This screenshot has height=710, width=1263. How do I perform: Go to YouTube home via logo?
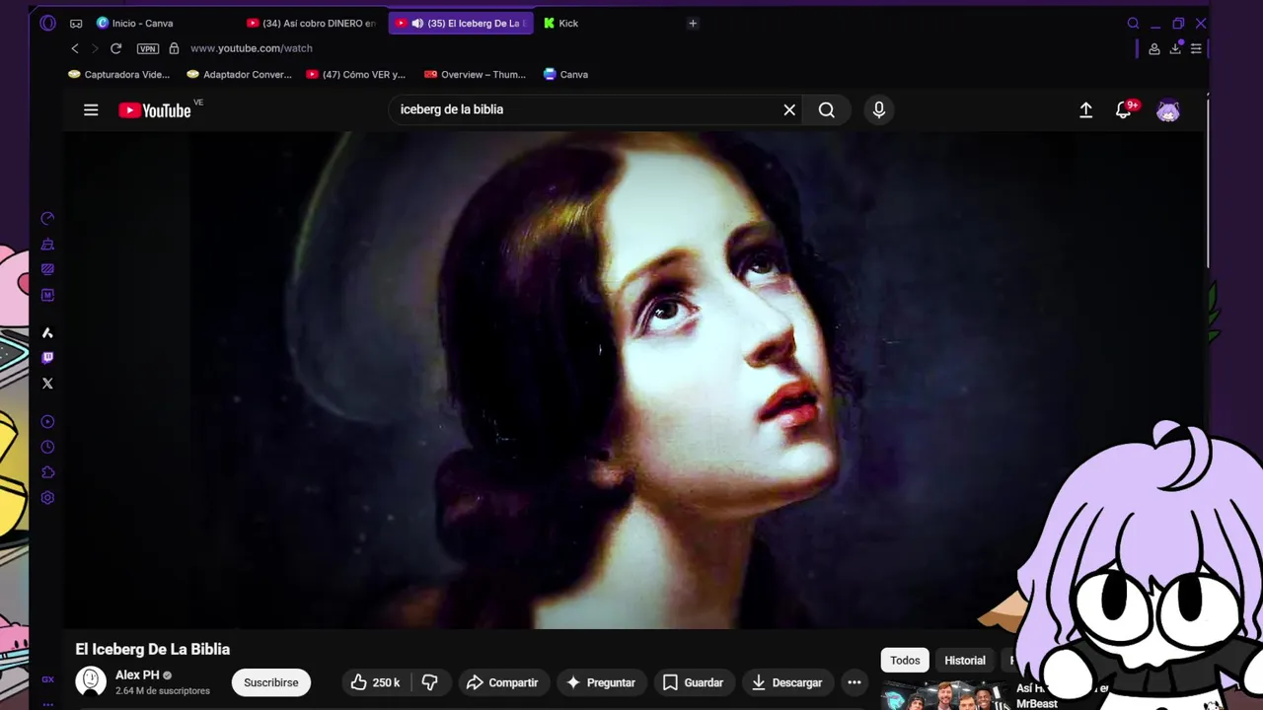tap(155, 110)
